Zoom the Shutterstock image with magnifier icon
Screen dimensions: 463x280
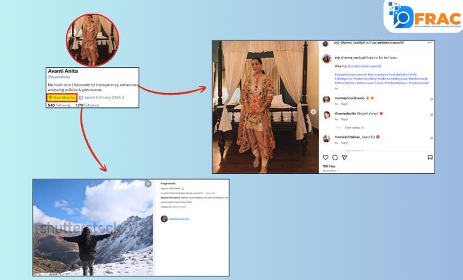coord(148,184)
